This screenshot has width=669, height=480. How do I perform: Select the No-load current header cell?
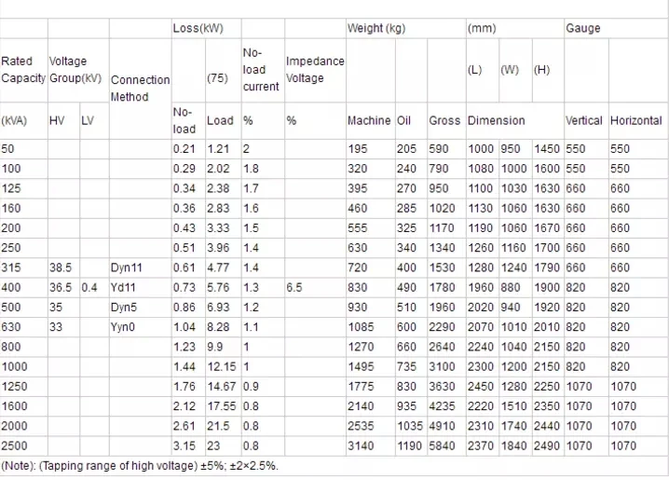tap(261, 70)
